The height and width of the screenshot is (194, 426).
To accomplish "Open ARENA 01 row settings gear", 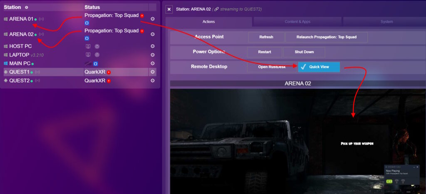I will point(153,19).
